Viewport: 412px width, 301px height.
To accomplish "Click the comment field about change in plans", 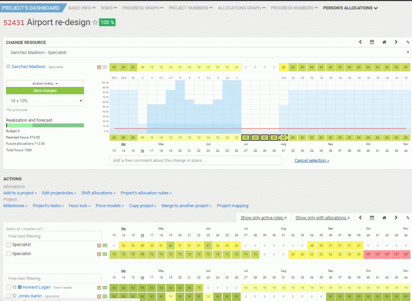I will (196, 160).
